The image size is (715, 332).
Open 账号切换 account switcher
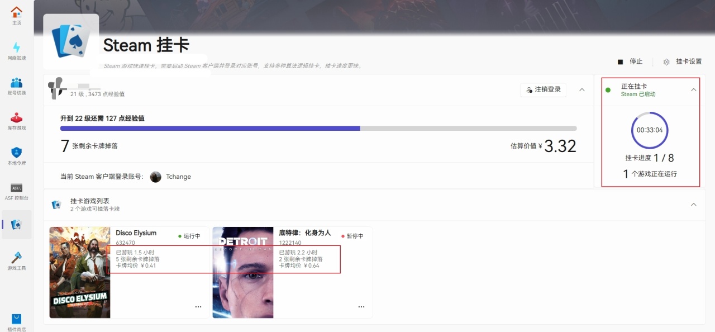pos(17,86)
